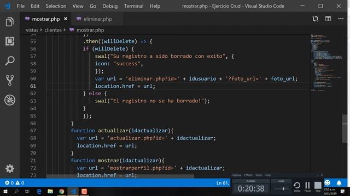Open the Source Control view

pos(10,80)
